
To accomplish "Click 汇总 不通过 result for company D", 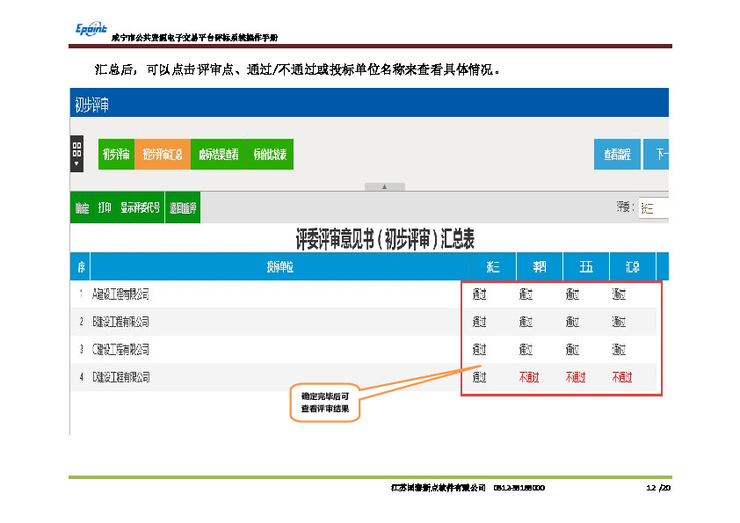I will [621, 377].
